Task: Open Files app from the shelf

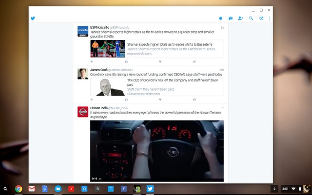Action: point(58,189)
